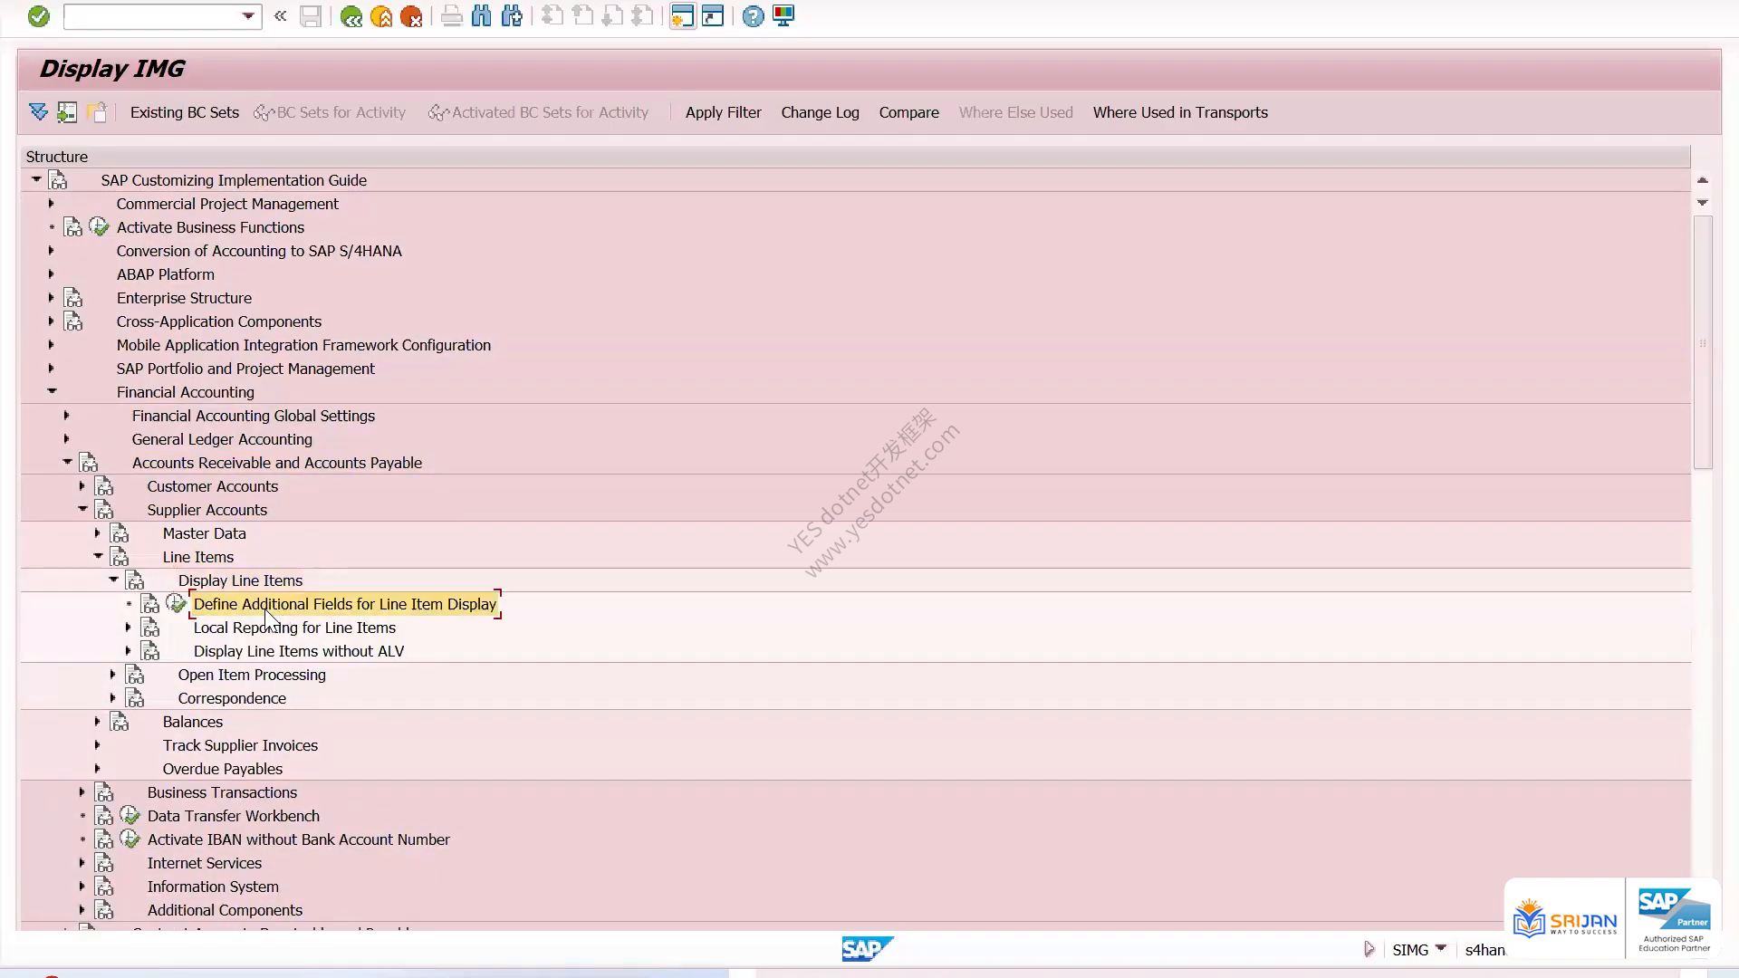Run activity icon for Define Additional Fields

(177, 604)
